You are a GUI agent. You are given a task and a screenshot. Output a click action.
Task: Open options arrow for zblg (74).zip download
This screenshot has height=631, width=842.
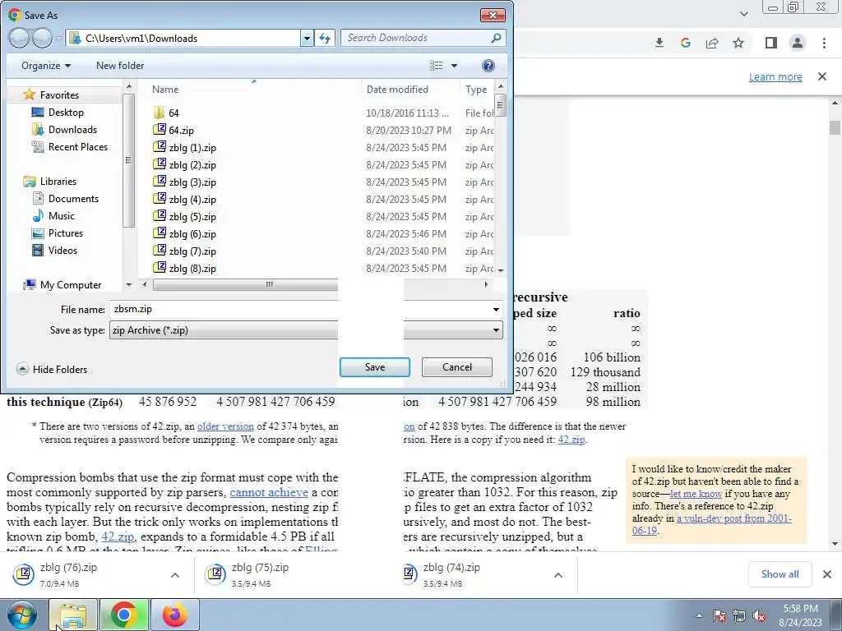[x=558, y=575]
